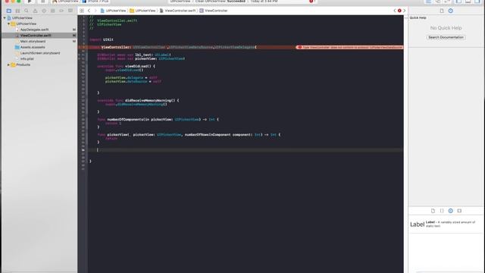Expand the Products folder
The height and width of the screenshot is (273, 485).
point(8,64)
